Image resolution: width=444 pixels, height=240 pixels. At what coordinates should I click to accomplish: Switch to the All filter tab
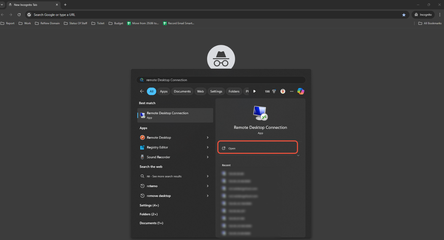(x=151, y=91)
